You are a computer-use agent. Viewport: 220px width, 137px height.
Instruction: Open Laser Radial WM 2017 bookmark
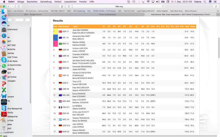[146, 11]
